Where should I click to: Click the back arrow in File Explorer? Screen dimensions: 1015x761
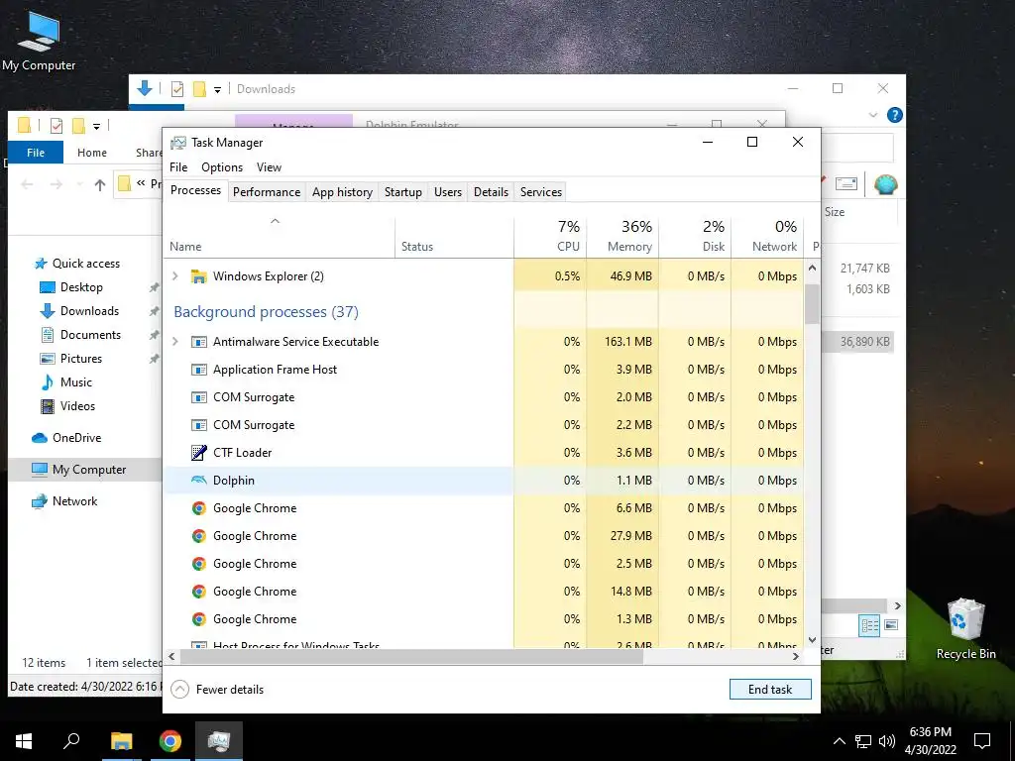click(27, 185)
